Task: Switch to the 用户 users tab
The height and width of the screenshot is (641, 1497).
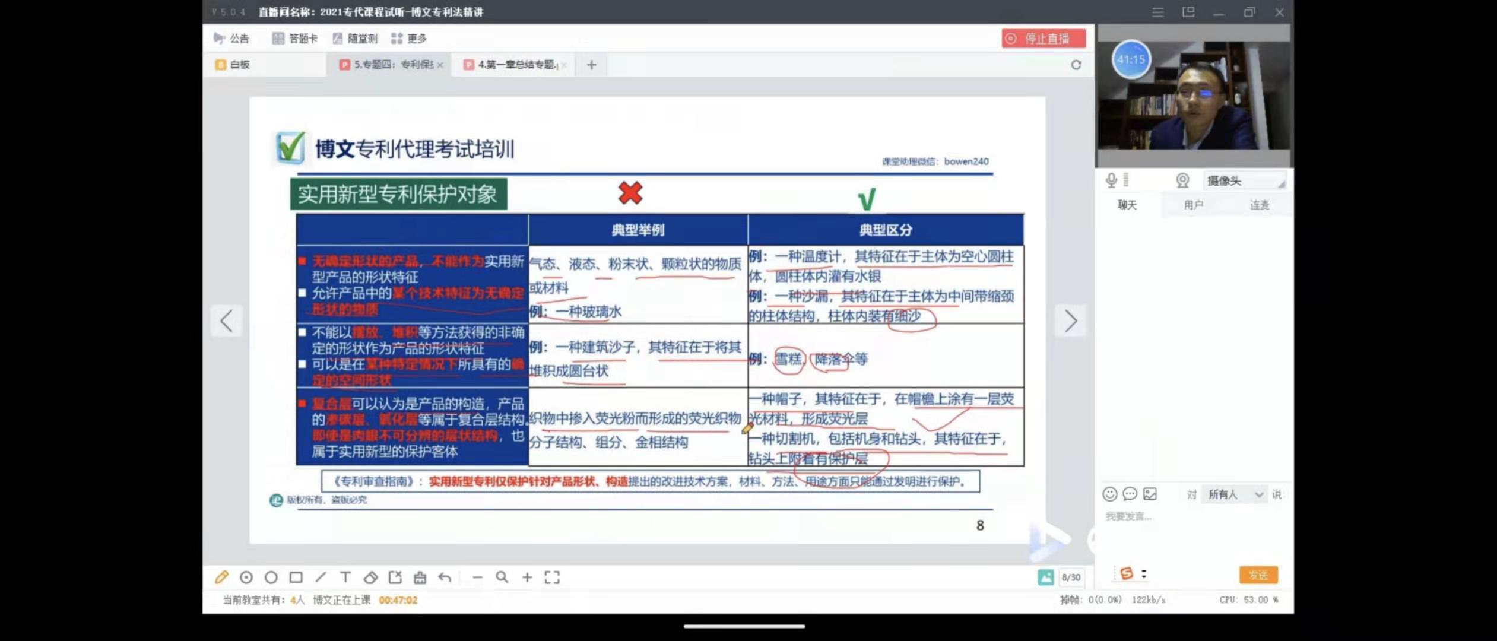Action: tap(1193, 205)
